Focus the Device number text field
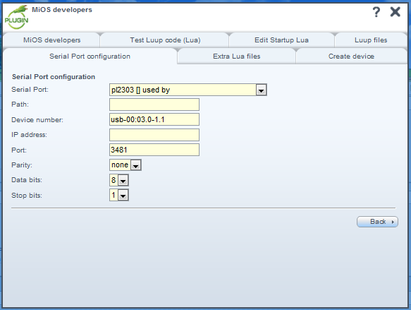Screen dimensions: 411x310 point(154,120)
